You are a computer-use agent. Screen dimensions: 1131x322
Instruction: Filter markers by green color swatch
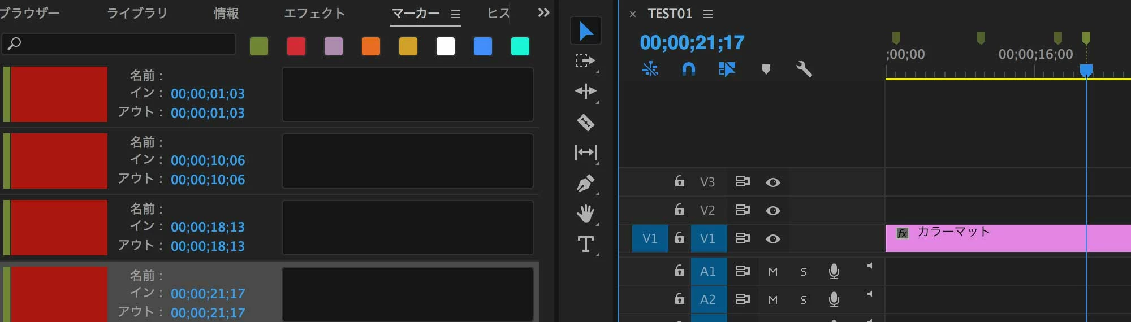pos(259,46)
